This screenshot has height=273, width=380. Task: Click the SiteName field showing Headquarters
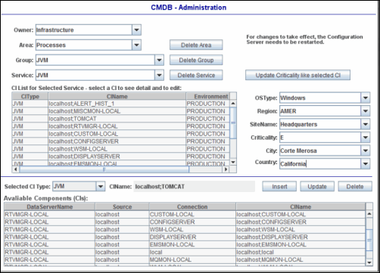pyautogui.click(x=320, y=124)
